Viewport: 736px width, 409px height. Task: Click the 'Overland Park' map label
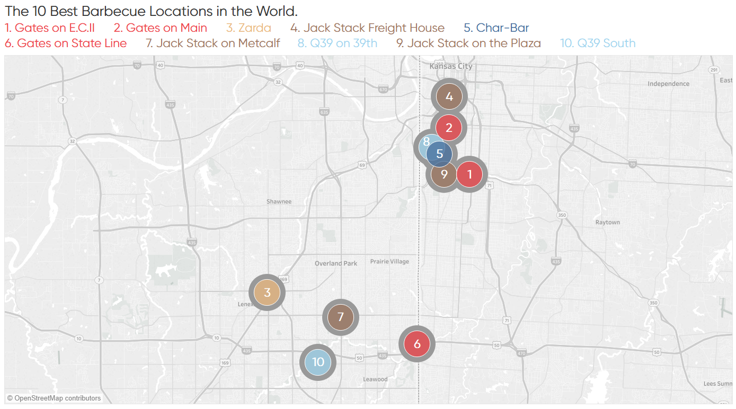[x=336, y=263]
